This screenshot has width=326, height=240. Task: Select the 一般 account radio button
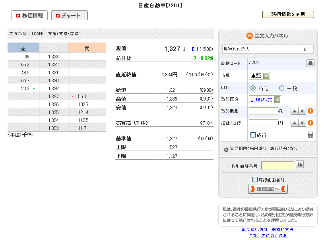[x=281, y=88]
